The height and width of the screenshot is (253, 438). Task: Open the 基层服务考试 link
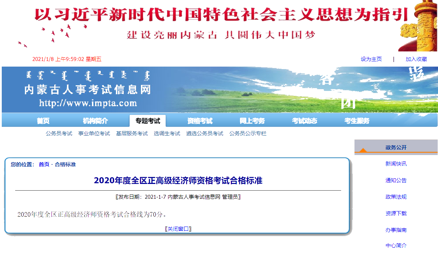point(131,134)
